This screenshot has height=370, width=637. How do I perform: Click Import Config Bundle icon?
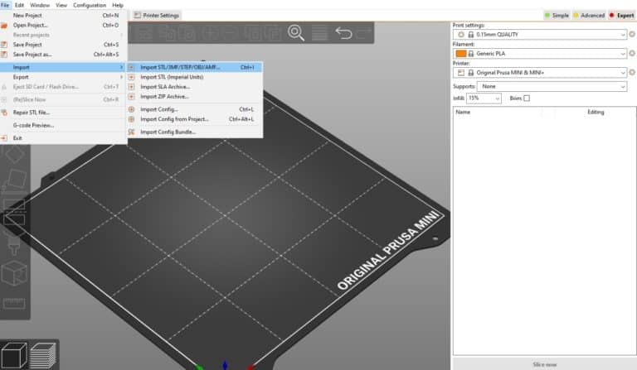[131, 132]
